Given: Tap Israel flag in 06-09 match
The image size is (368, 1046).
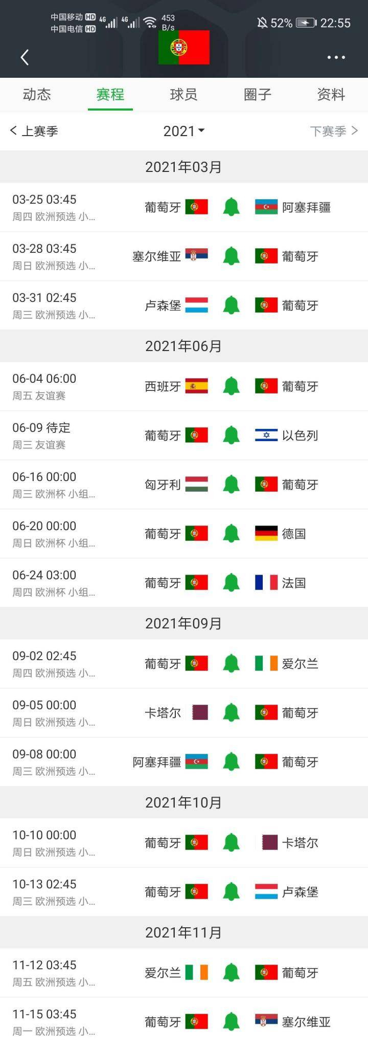Looking at the screenshot, I should (266, 435).
